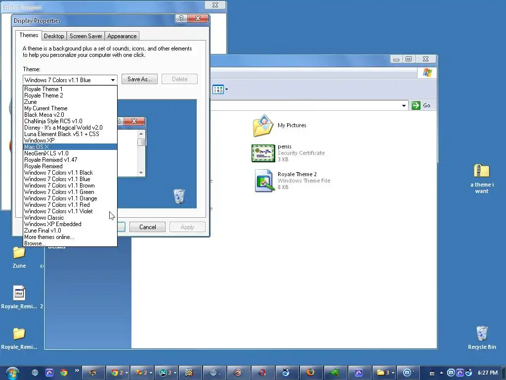The height and width of the screenshot is (380, 506).
Task: Click the green Go arrow button
Action: click(x=416, y=105)
